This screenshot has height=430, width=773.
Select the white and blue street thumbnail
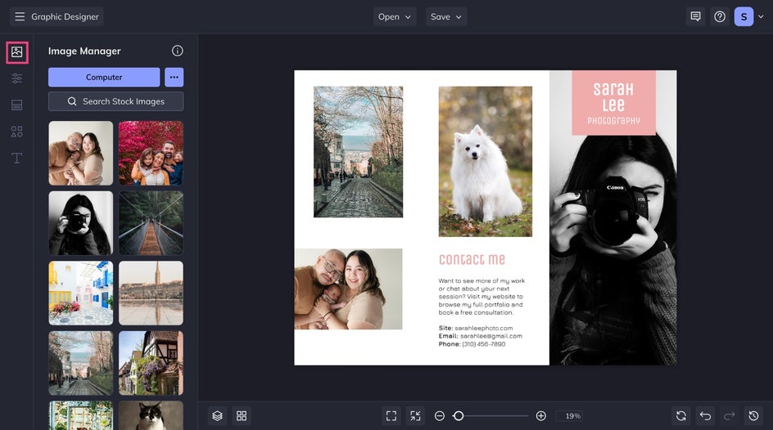[81, 293]
